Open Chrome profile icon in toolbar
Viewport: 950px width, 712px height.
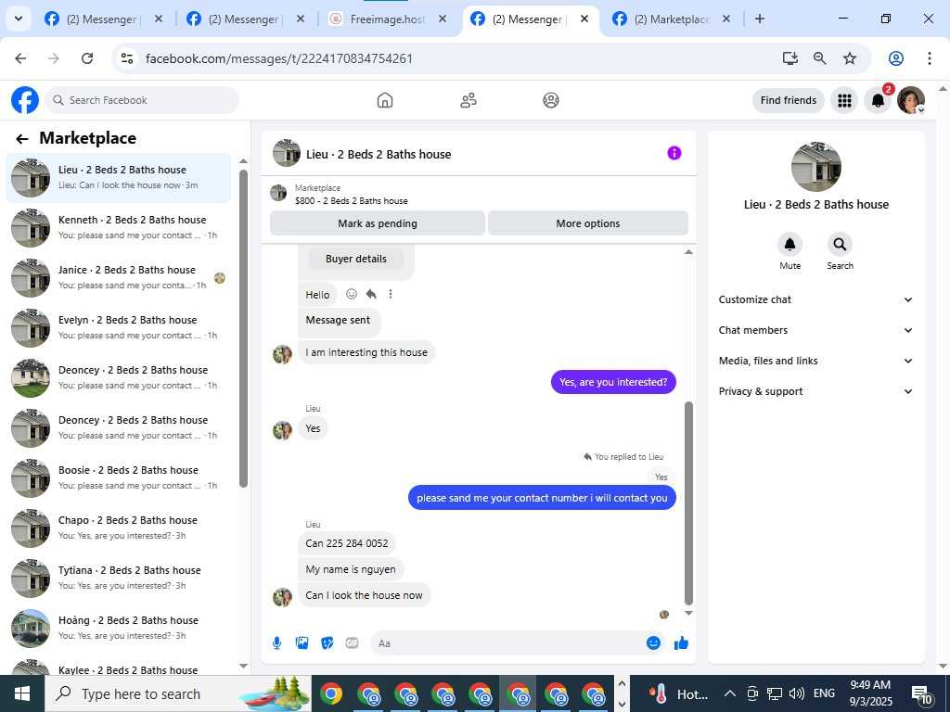click(896, 58)
